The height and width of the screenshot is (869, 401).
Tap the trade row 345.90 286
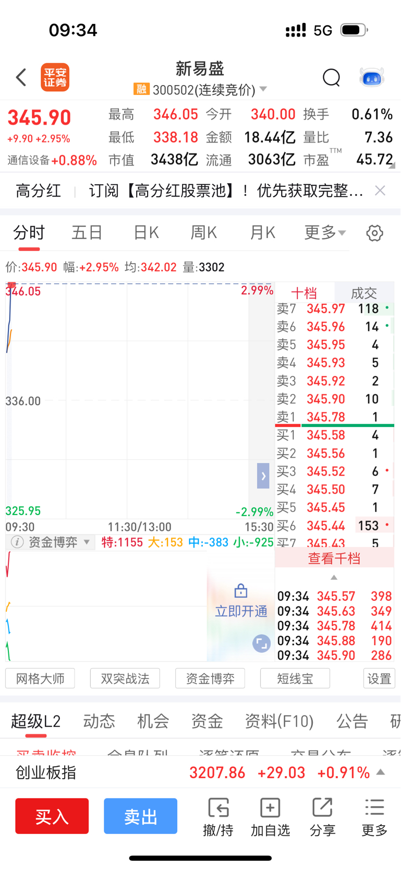[x=335, y=655]
